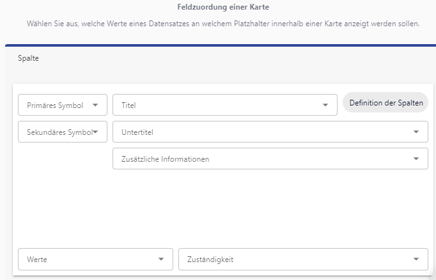Click the Spalte section label
The height and width of the screenshot is (280, 436).
point(28,59)
